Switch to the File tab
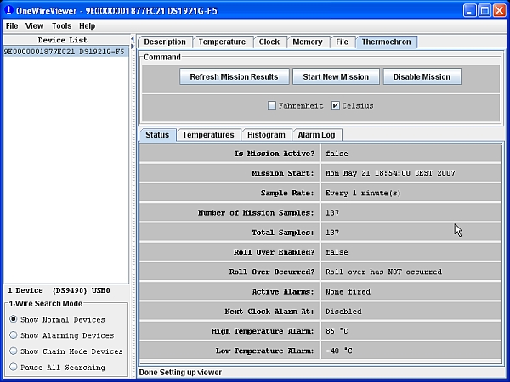The image size is (510, 382). pos(343,42)
